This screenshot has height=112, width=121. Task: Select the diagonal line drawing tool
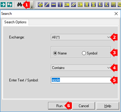tap(47, 5)
